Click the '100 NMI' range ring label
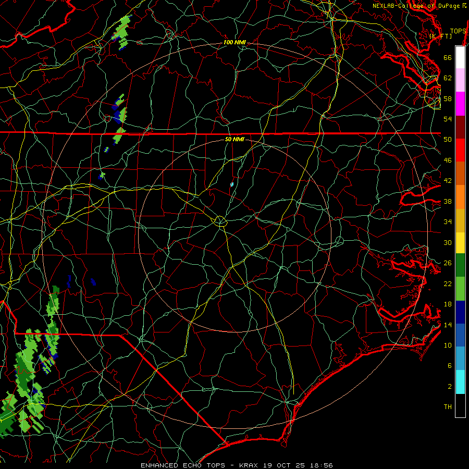The width and height of the screenshot is (469, 469). click(234, 43)
